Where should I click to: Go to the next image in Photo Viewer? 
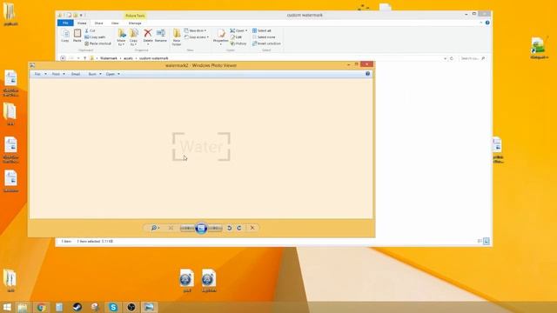coord(215,228)
